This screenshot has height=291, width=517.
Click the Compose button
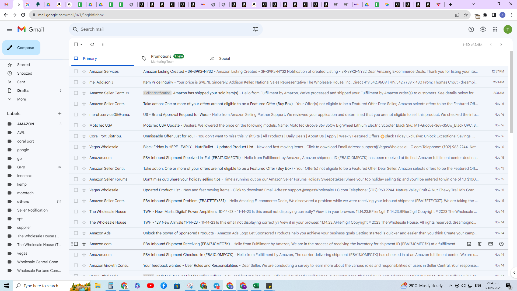(x=21, y=48)
